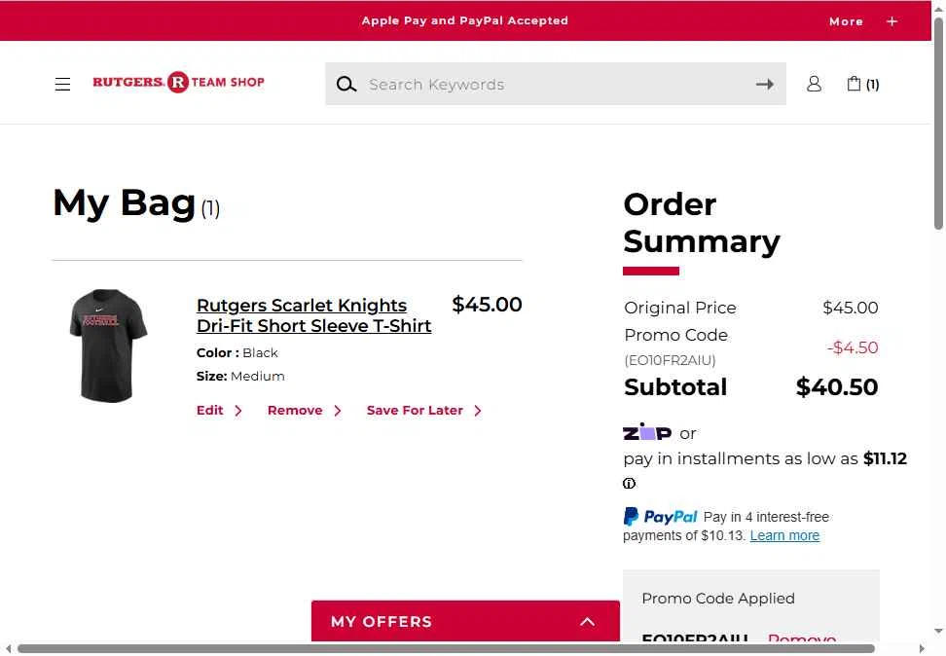Click the PayPal logo
The height and width of the screenshot is (656, 946).
tap(660, 517)
